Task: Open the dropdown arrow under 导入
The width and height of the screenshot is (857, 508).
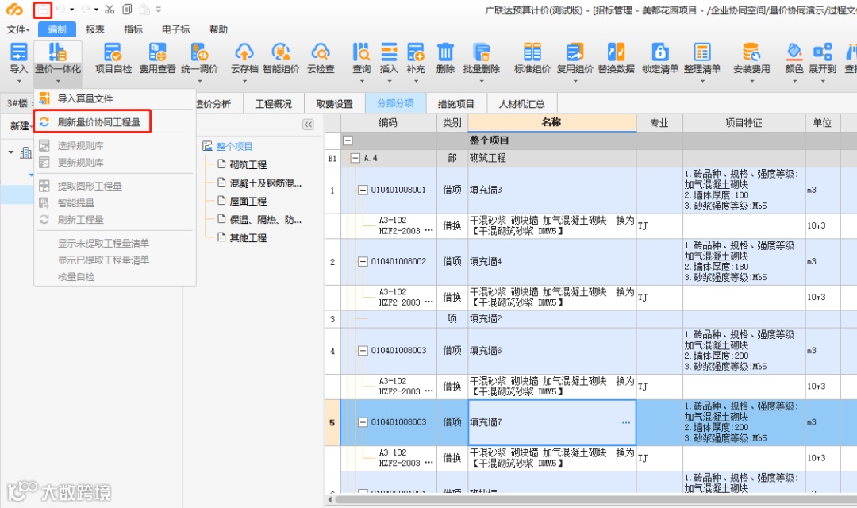Action: (18, 82)
